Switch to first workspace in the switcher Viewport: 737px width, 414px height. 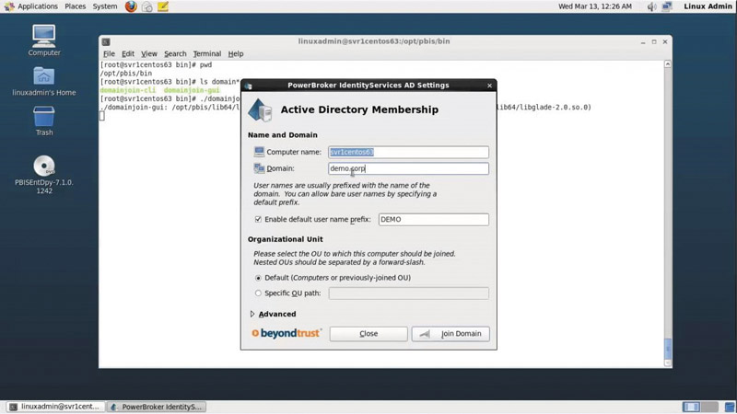click(691, 407)
